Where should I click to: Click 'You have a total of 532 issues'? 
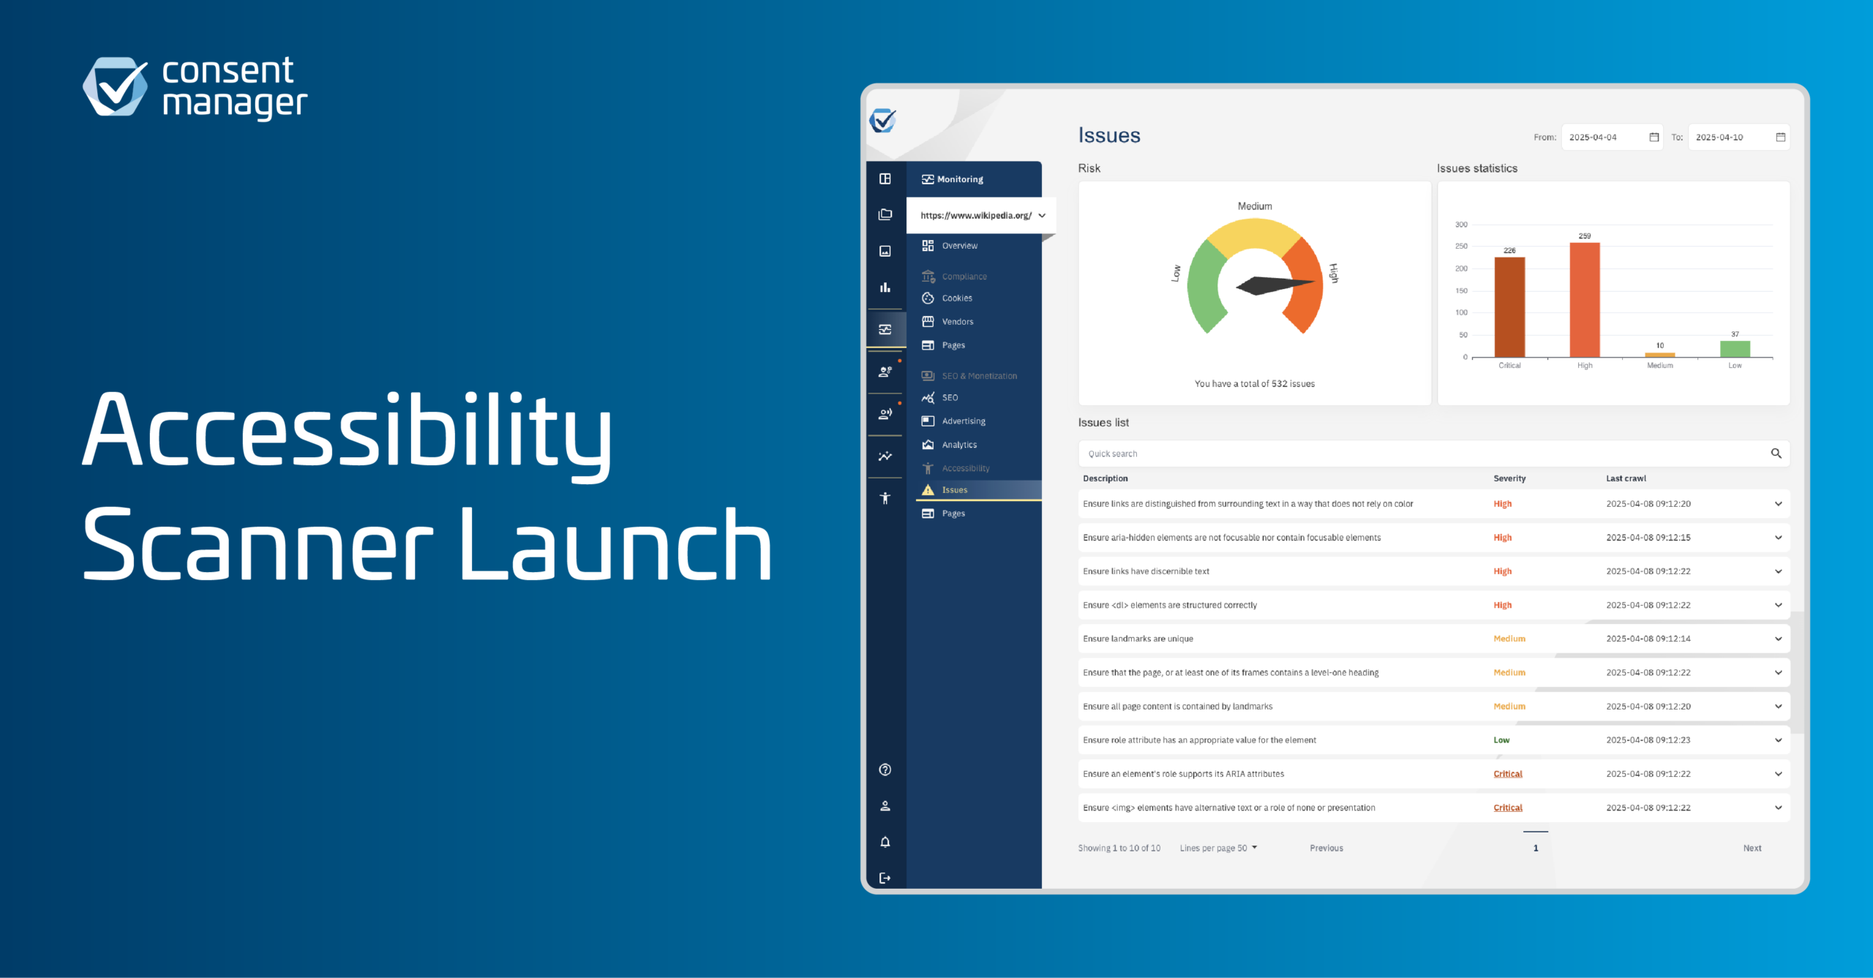1254,384
